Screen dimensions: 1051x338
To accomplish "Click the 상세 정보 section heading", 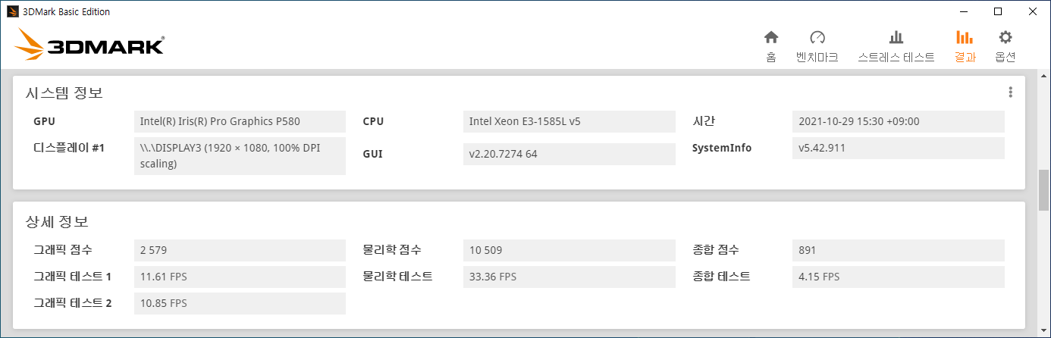I will pyautogui.click(x=57, y=223).
